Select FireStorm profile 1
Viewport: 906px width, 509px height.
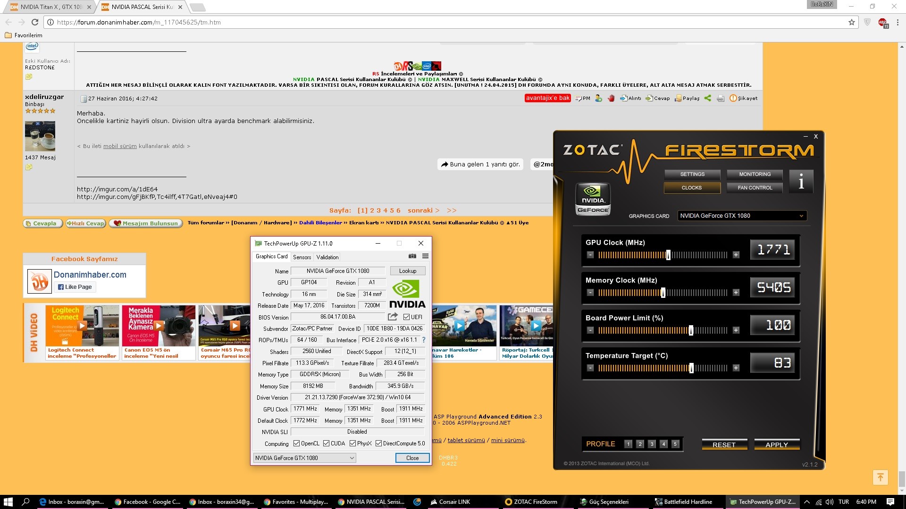[628, 444]
